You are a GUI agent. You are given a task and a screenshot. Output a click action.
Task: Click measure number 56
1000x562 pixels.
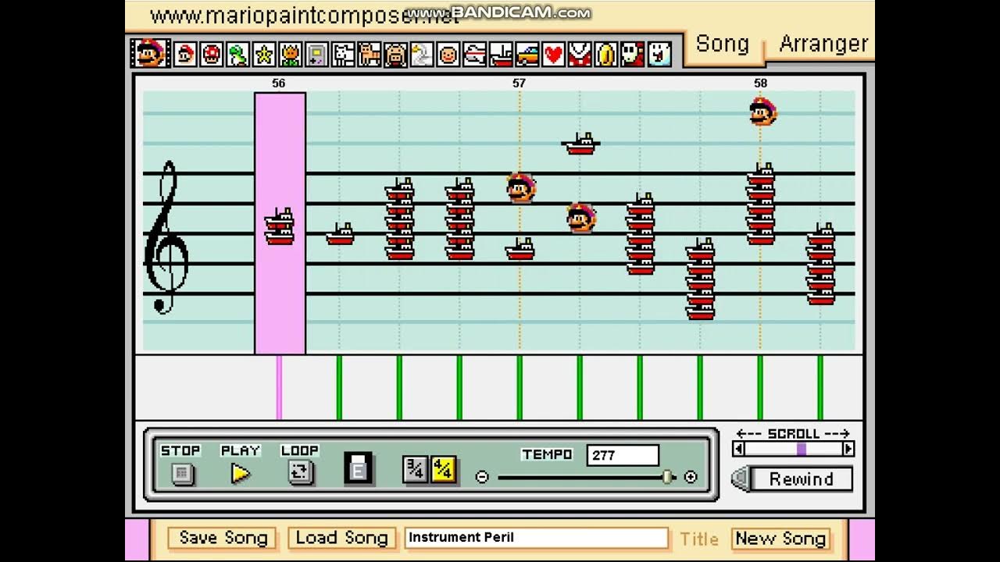279,83
